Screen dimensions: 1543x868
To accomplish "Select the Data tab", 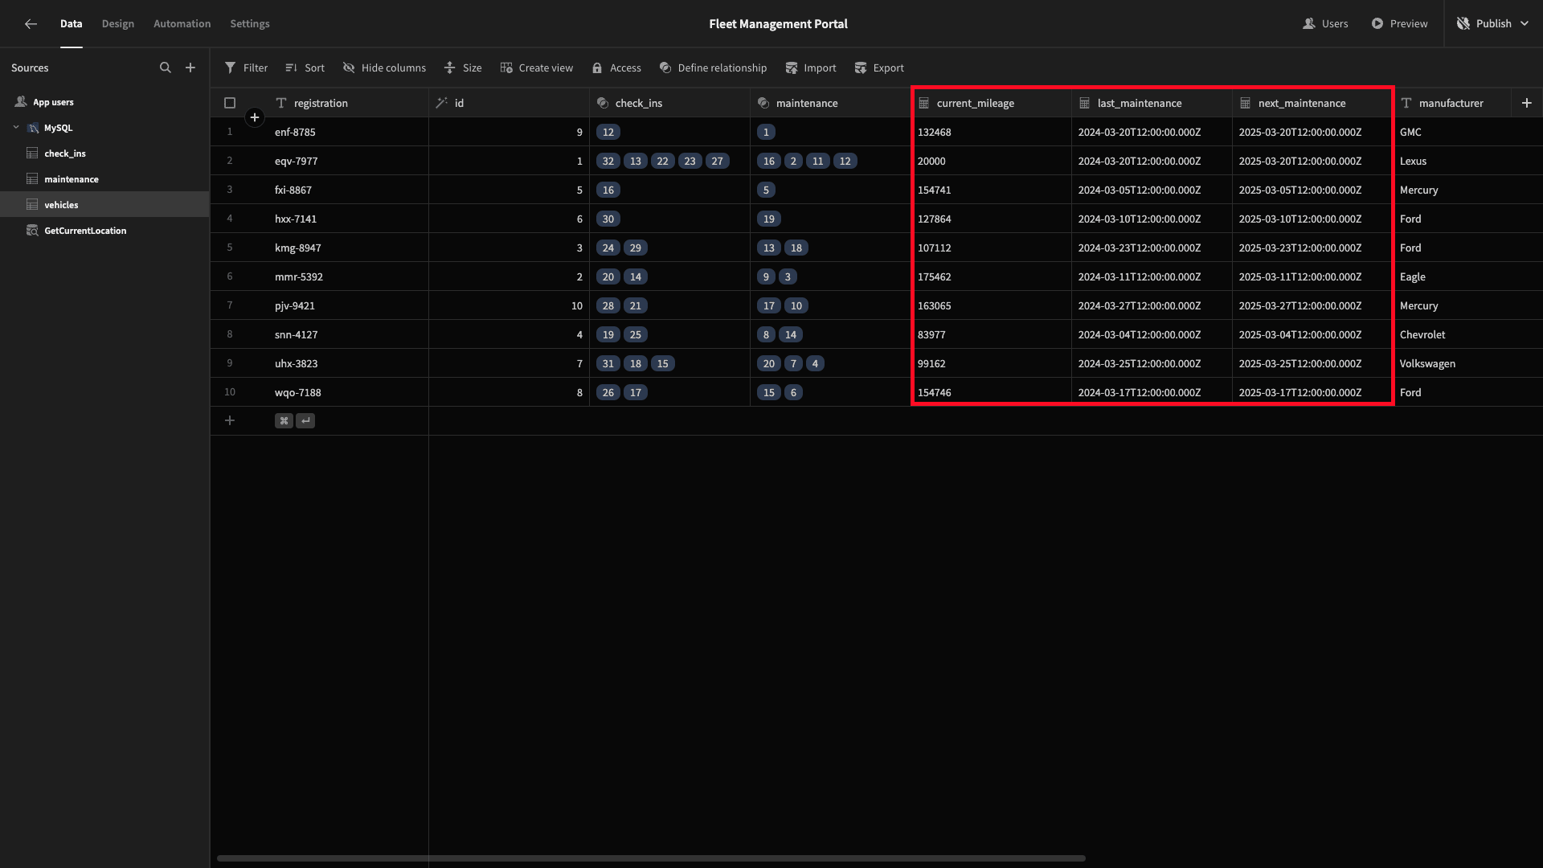I will [x=72, y=24].
